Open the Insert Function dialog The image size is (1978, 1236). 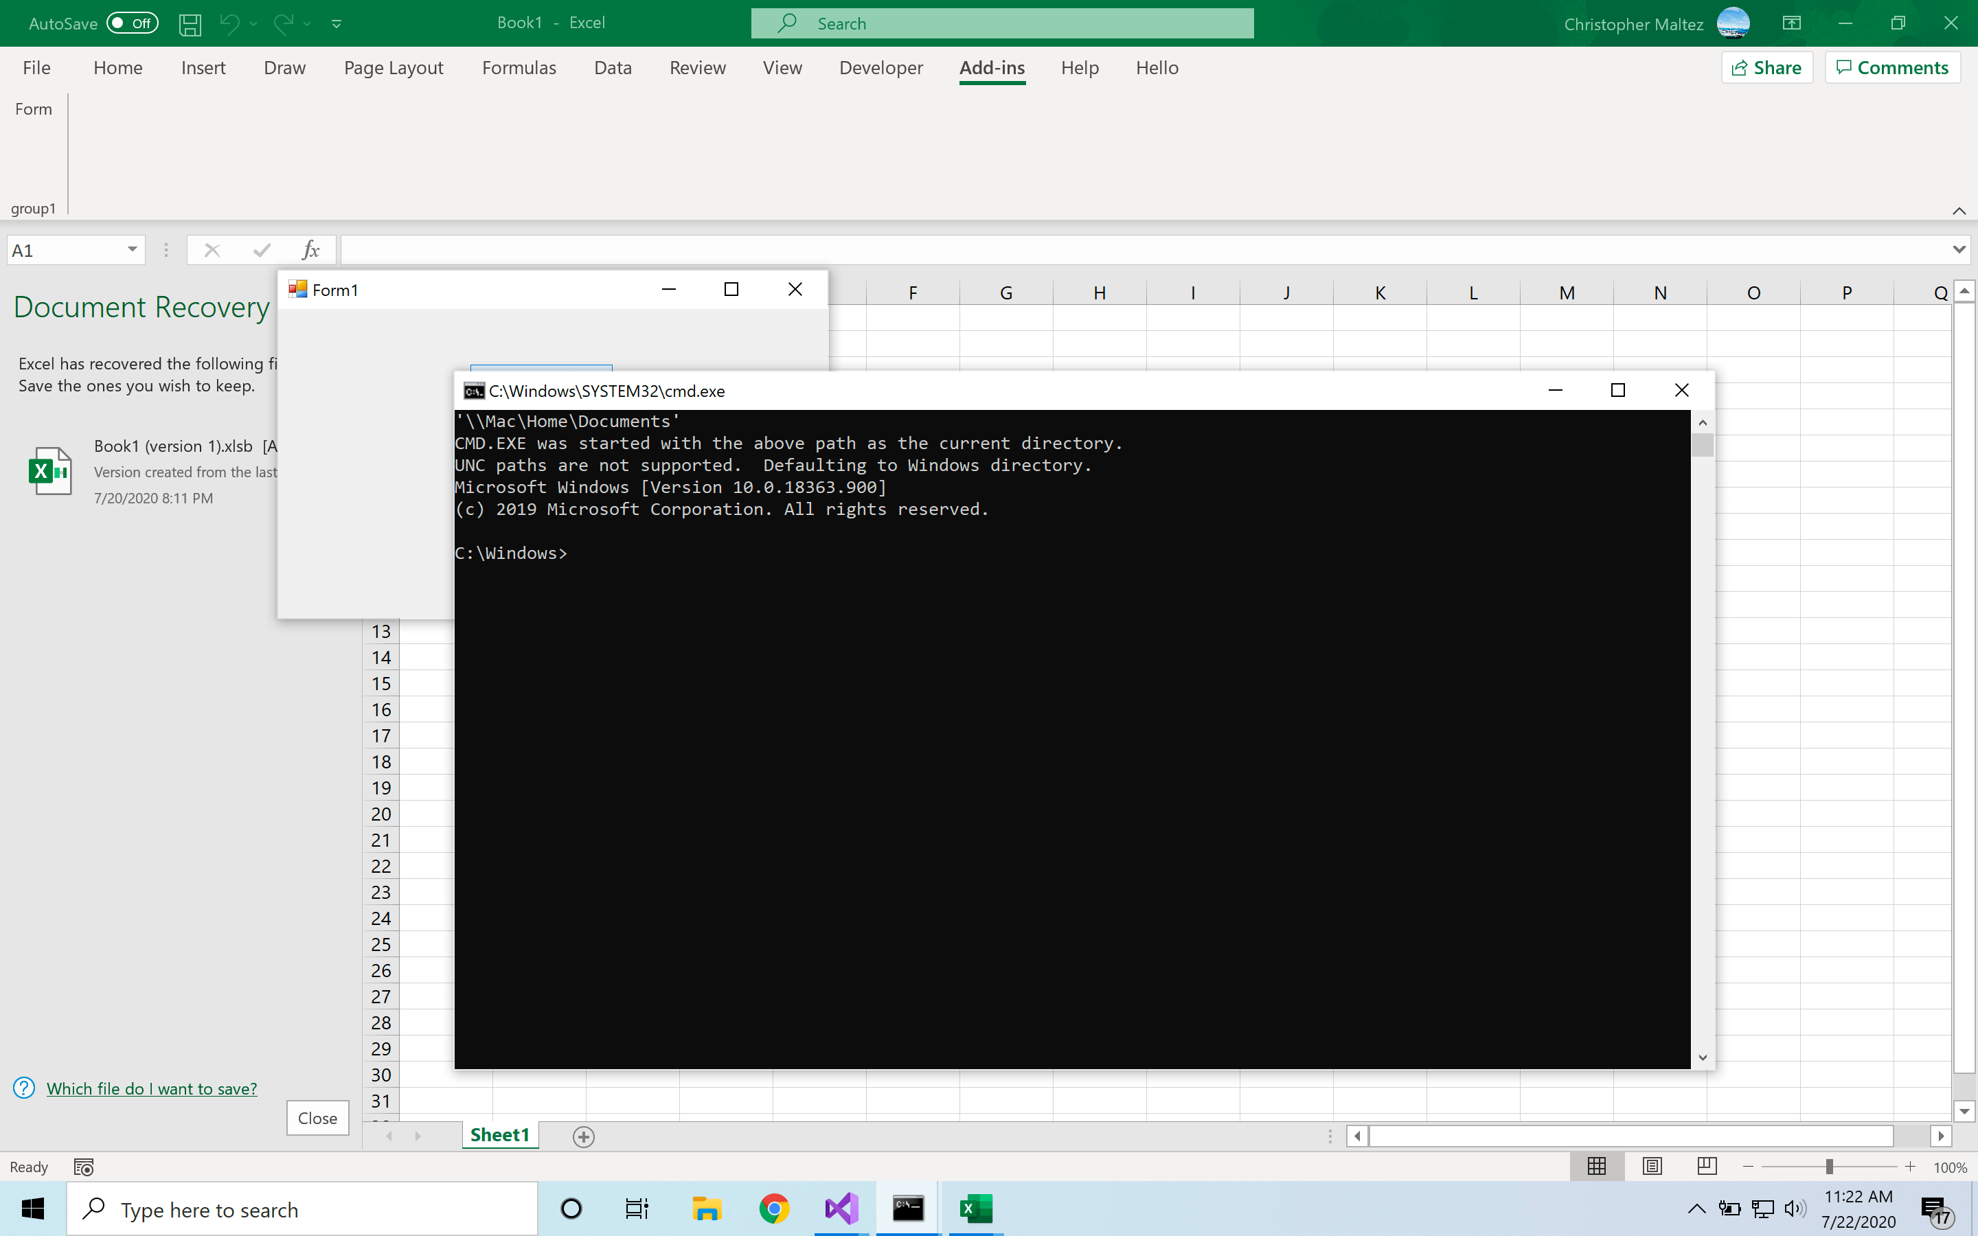pos(310,249)
